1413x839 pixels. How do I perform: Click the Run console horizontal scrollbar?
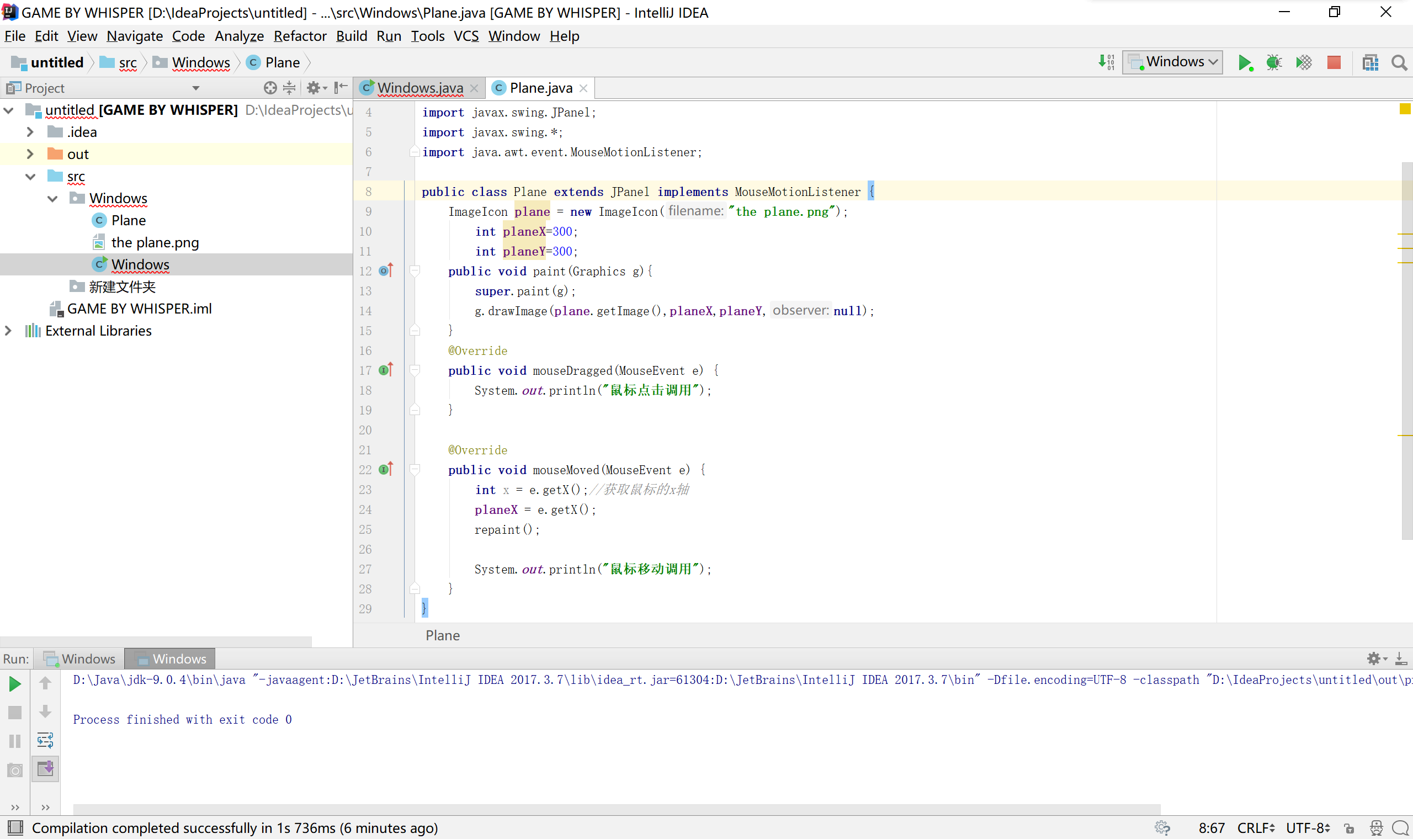click(x=617, y=809)
